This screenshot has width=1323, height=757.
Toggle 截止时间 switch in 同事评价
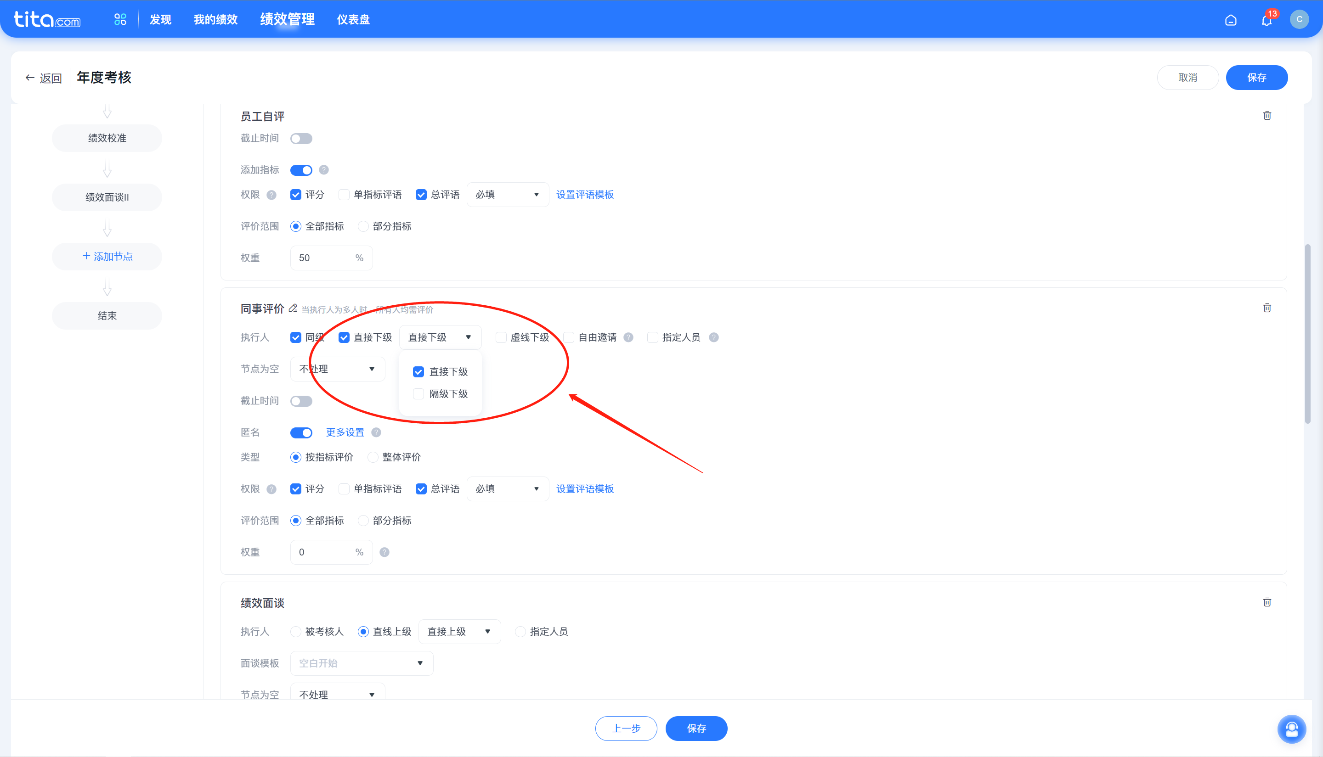point(301,401)
